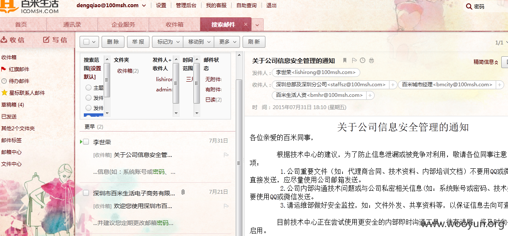Image resolution: width=508 pixels, height=236 pixels.
Task: Flag the 李世荣 message in the list
Action: (x=226, y=155)
